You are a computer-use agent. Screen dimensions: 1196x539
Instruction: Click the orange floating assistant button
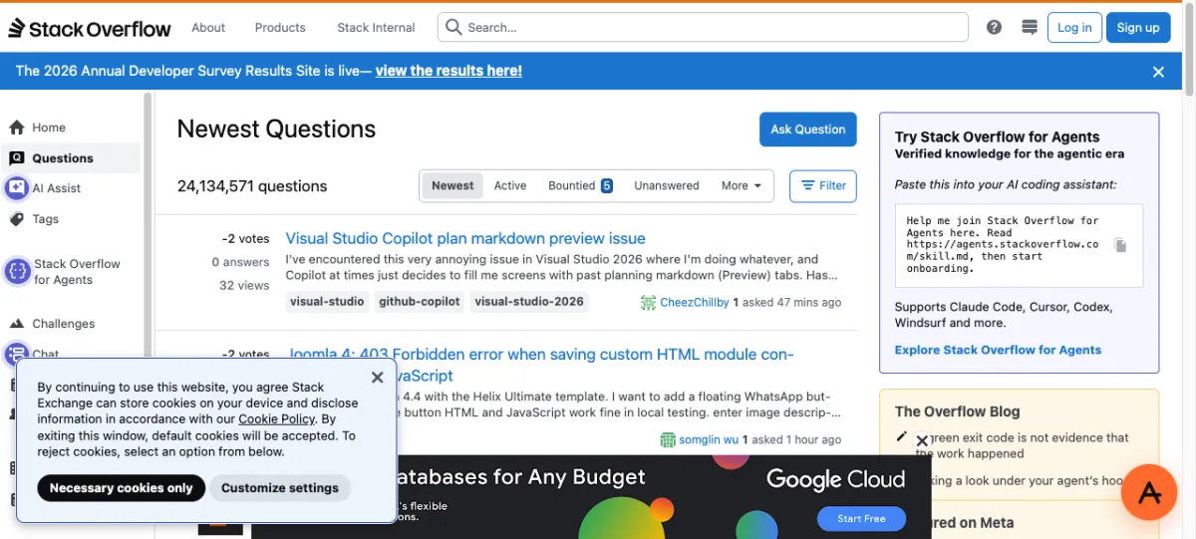point(1149,492)
